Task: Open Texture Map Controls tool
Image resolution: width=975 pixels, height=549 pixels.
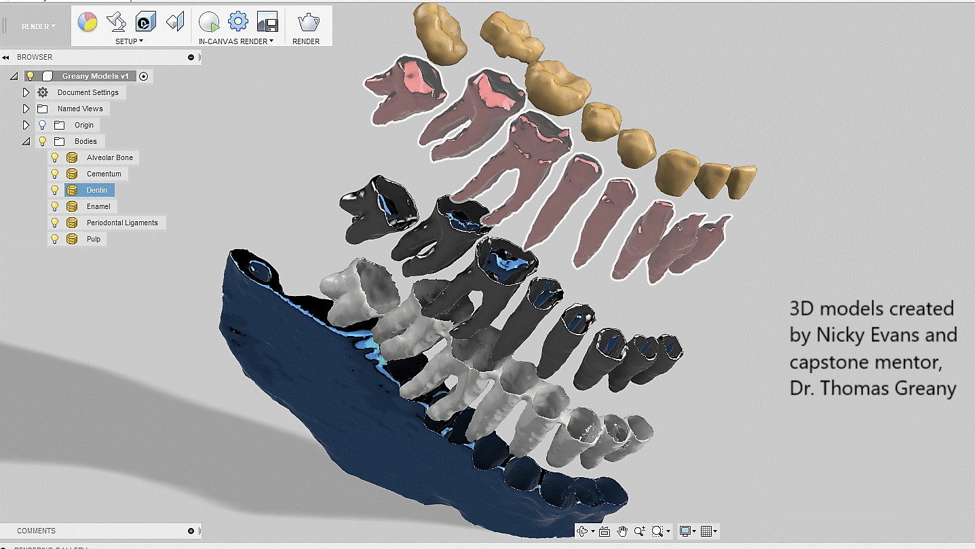Action: pos(175,22)
